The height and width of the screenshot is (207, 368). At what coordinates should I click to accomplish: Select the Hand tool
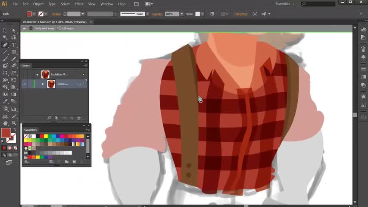5,123
